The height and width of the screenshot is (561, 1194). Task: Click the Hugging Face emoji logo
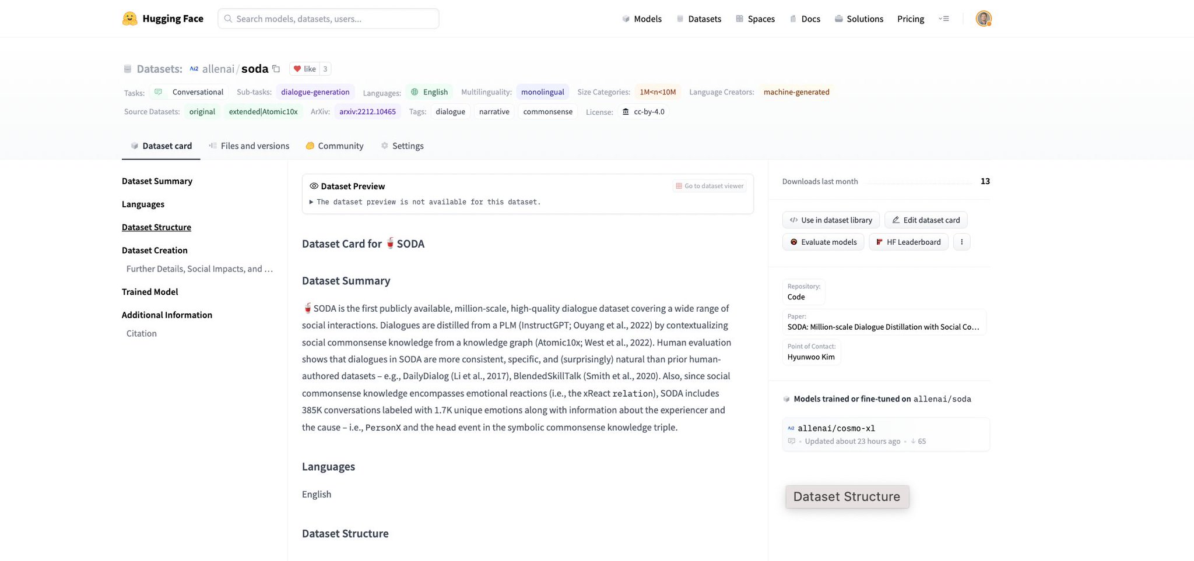coord(129,19)
